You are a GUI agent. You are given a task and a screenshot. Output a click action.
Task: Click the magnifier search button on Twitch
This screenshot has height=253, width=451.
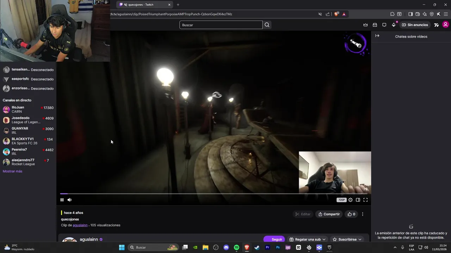point(267,25)
